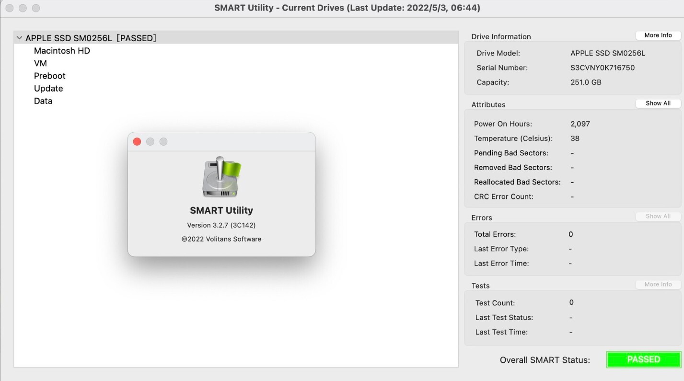Select the Preboot volume
The width and height of the screenshot is (684, 381).
(49, 76)
